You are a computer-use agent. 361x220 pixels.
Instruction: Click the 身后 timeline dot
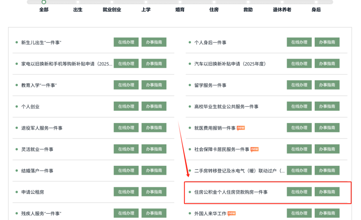click(x=316, y=2)
